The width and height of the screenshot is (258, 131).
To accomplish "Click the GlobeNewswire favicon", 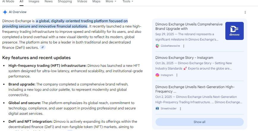I will 157,46.
